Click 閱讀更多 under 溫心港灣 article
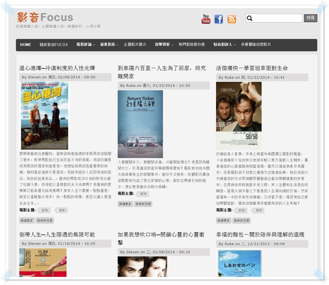Image resolution: width=329 pixels, height=285 pixels. click(x=27, y=220)
